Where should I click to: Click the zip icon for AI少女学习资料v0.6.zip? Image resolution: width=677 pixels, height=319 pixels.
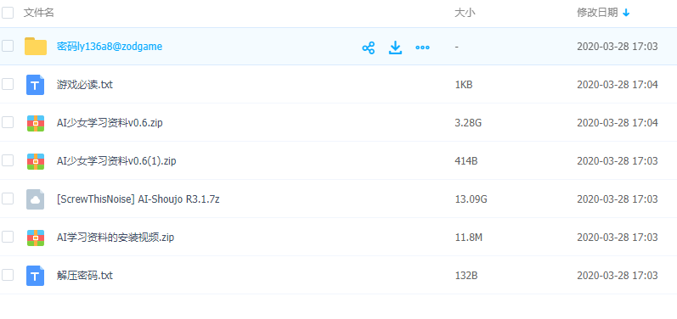pyautogui.click(x=36, y=123)
